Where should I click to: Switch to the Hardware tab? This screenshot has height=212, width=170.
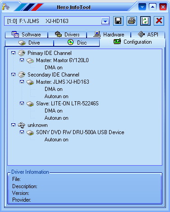coord(109,35)
